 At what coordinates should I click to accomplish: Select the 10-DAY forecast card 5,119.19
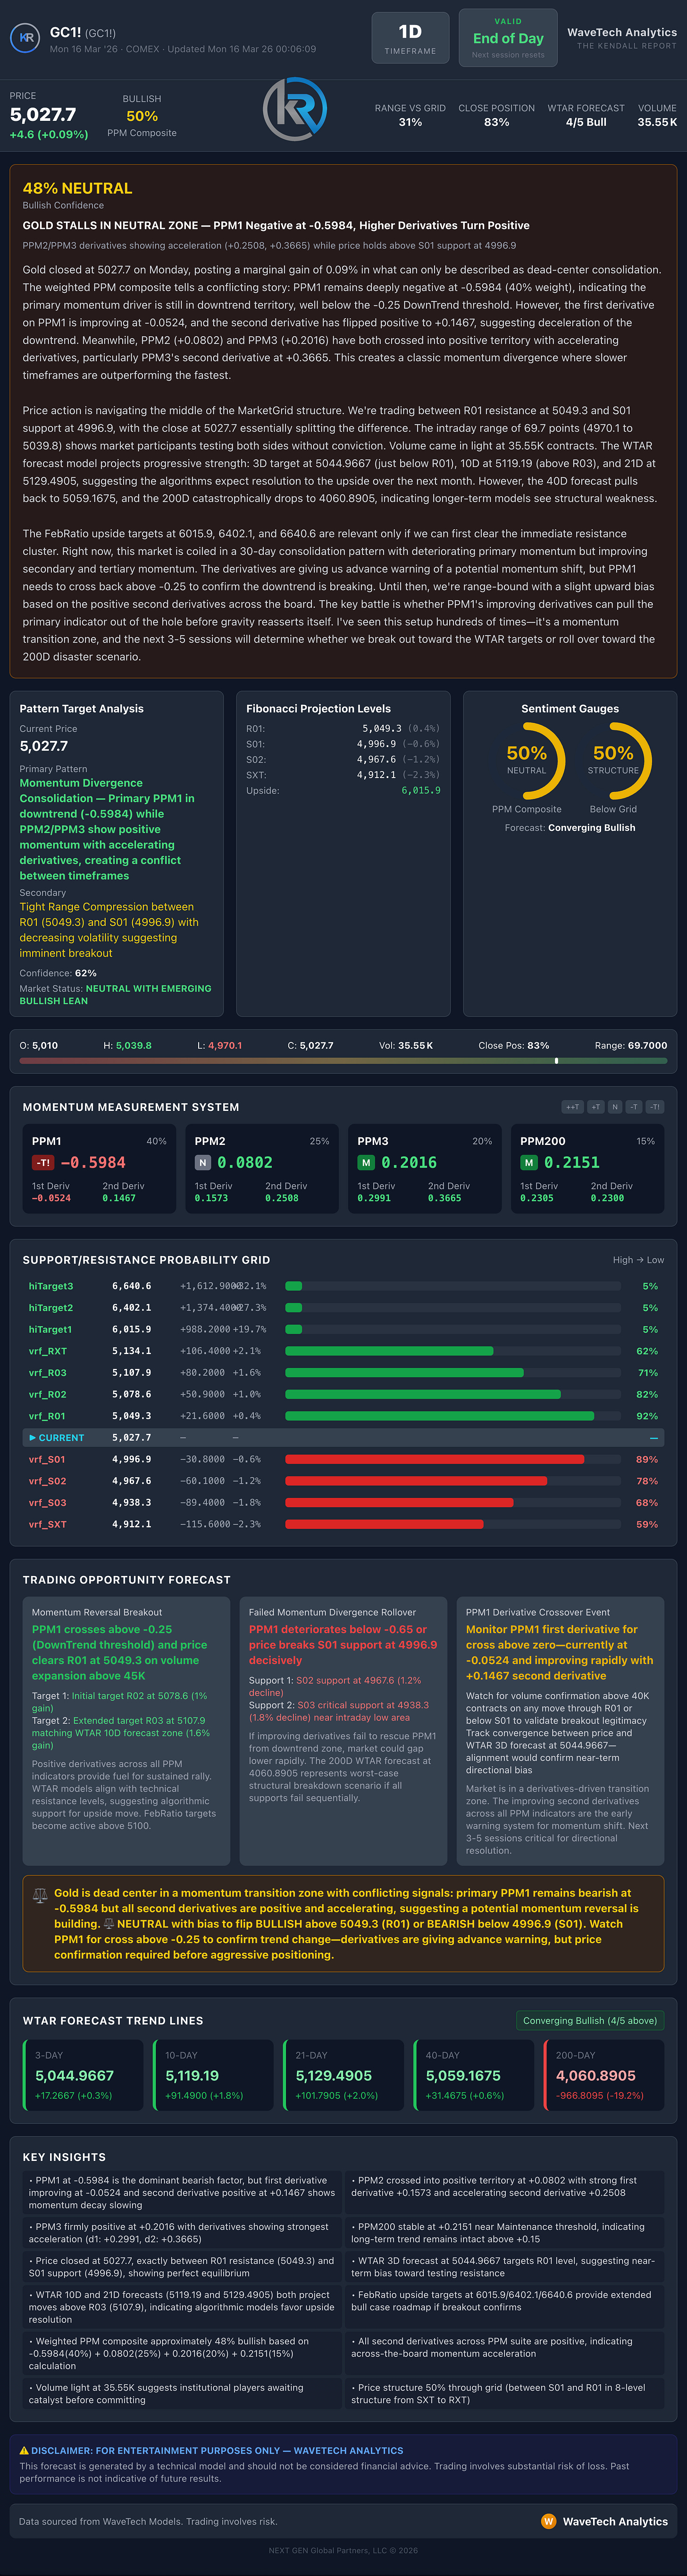pos(213,2075)
